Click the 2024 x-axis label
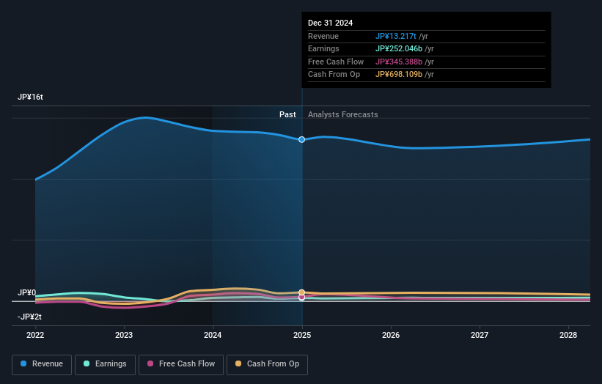The height and width of the screenshot is (384, 602). coord(213,335)
